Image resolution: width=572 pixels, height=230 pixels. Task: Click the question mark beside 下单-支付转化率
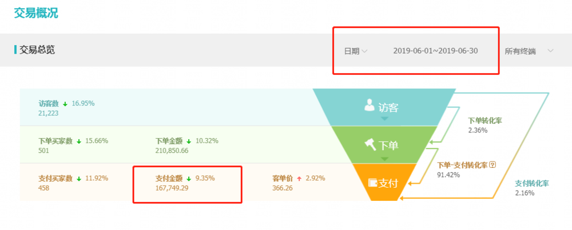pos(493,165)
